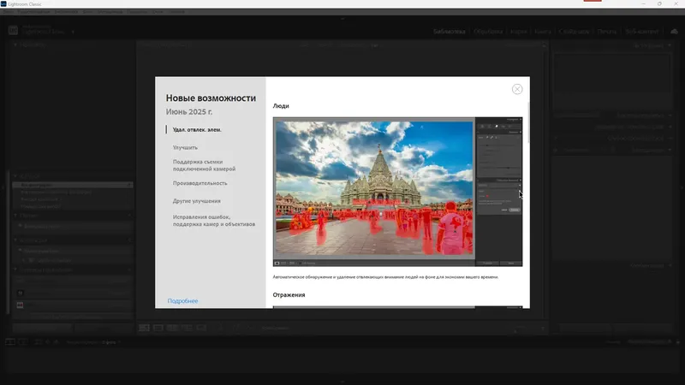Click the Folders panel plus icon
The image size is (685, 385).
coord(129,216)
